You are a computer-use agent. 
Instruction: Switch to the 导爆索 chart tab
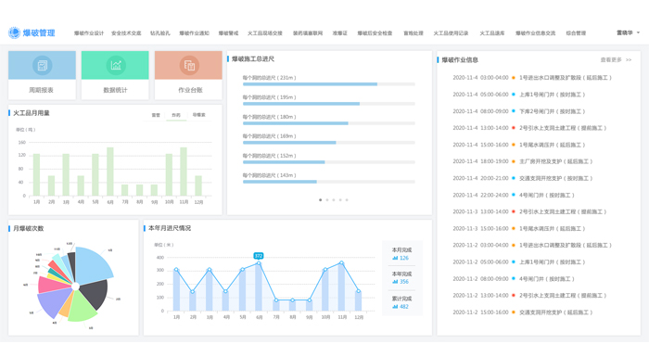pyautogui.click(x=198, y=115)
